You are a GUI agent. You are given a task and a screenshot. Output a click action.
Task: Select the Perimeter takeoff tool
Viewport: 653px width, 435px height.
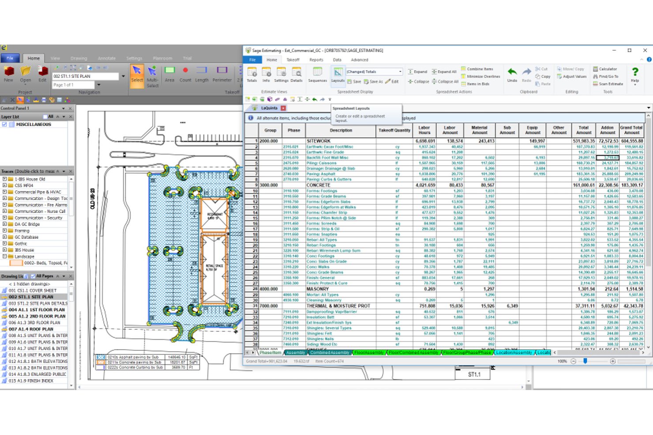222,74
